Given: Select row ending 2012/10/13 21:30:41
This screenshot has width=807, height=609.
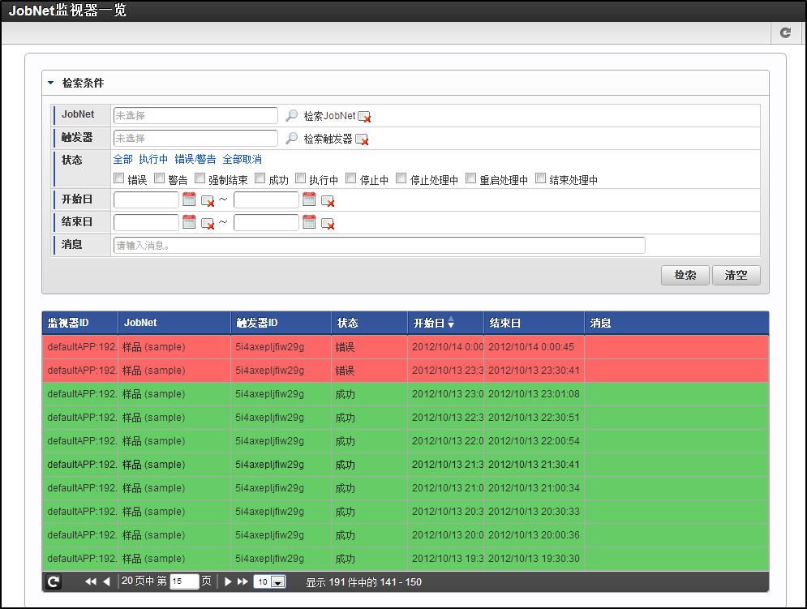Looking at the screenshot, I should [406, 465].
